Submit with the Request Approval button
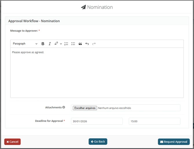194x149 pixels. [x=174, y=142]
